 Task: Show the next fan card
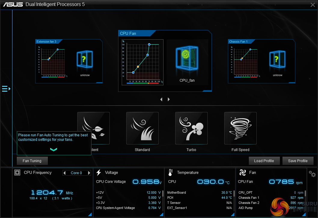169,99
